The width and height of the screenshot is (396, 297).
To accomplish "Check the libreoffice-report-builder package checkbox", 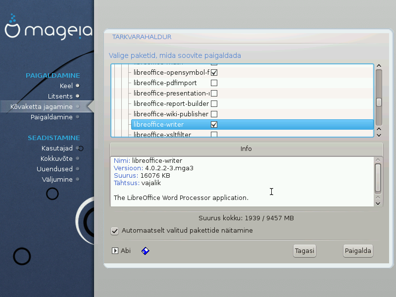I will (214, 104).
